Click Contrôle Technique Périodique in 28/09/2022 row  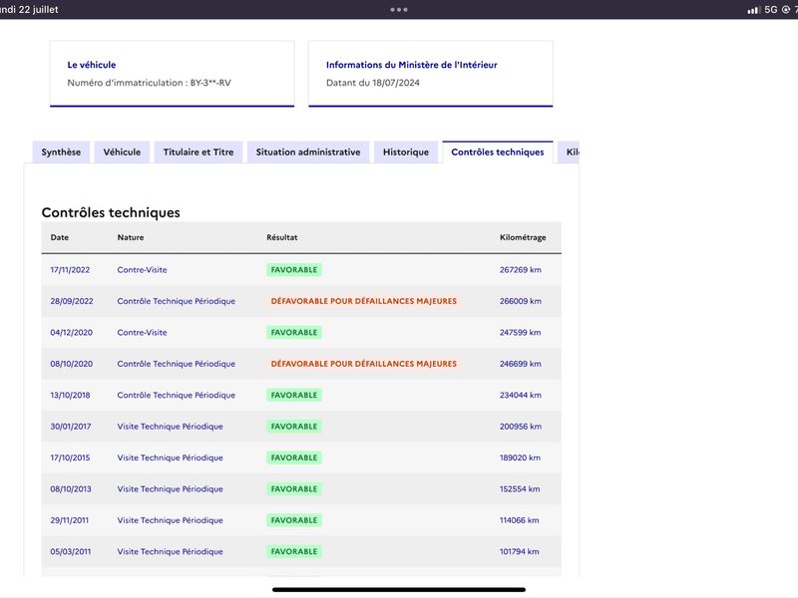177,301
